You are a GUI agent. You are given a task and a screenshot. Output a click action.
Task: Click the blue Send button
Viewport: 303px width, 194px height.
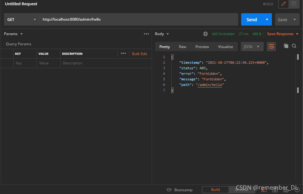coord(252,19)
